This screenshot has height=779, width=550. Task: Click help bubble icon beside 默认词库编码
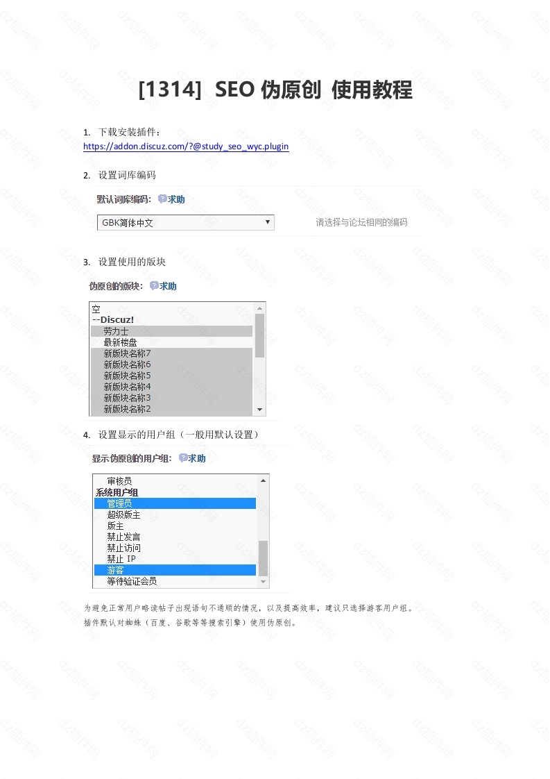(x=162, y=199)
